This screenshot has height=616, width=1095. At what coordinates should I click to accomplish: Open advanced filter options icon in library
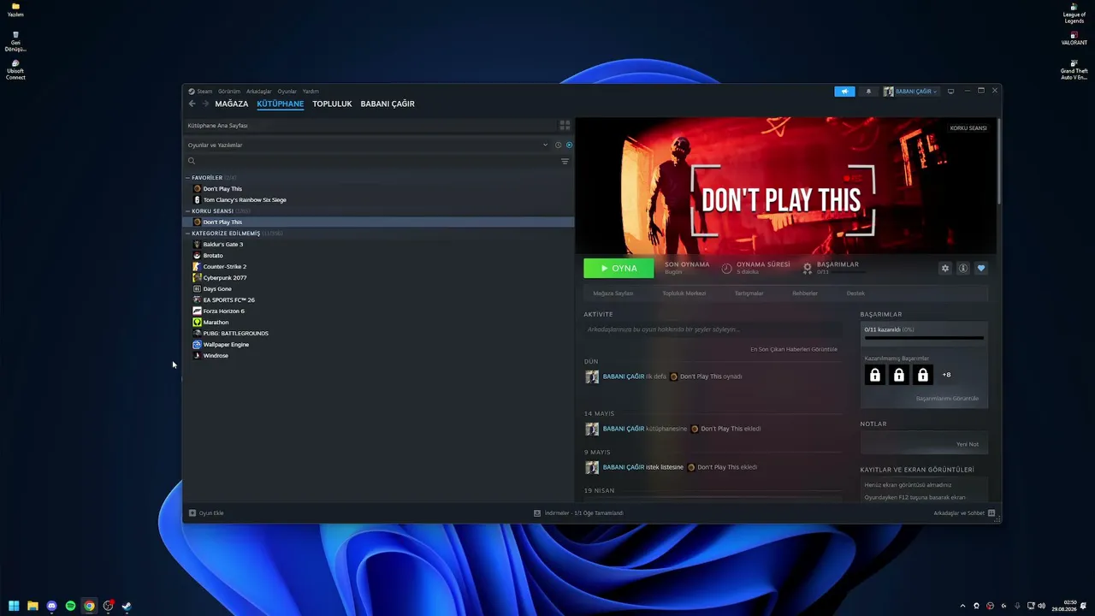[565, 161]
